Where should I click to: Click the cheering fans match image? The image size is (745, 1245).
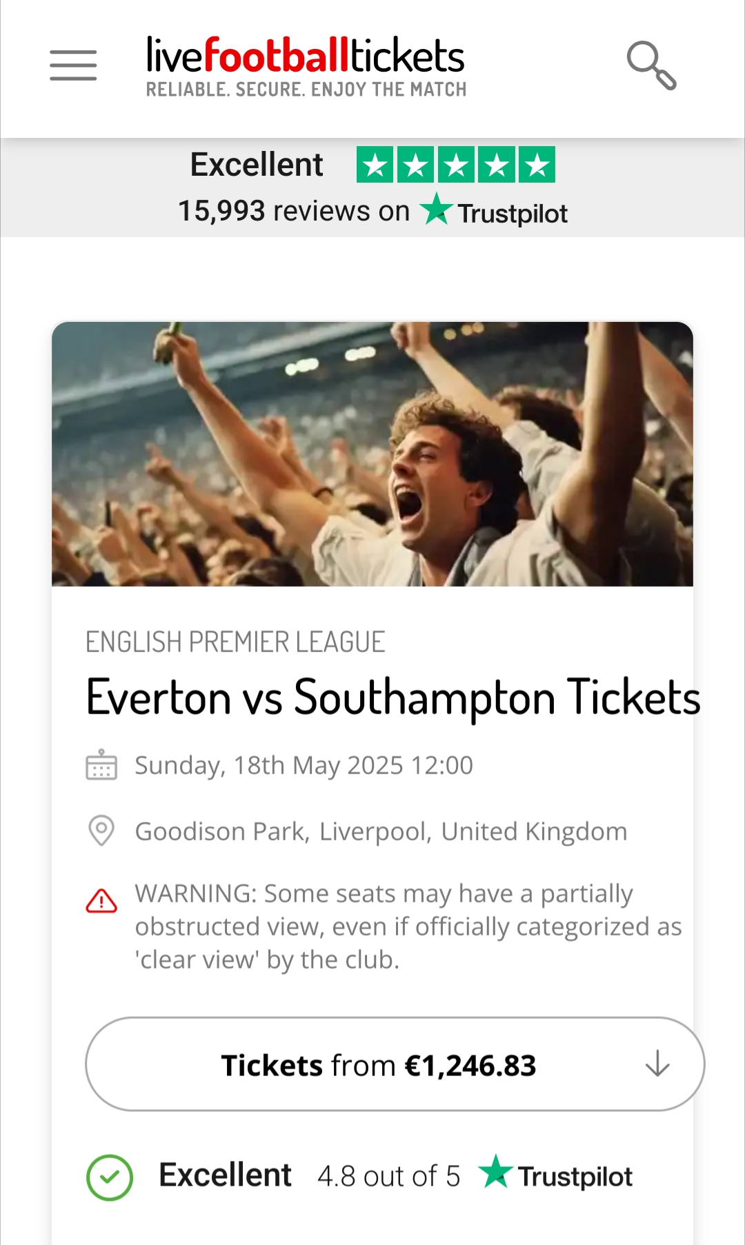tap(372, 454)
